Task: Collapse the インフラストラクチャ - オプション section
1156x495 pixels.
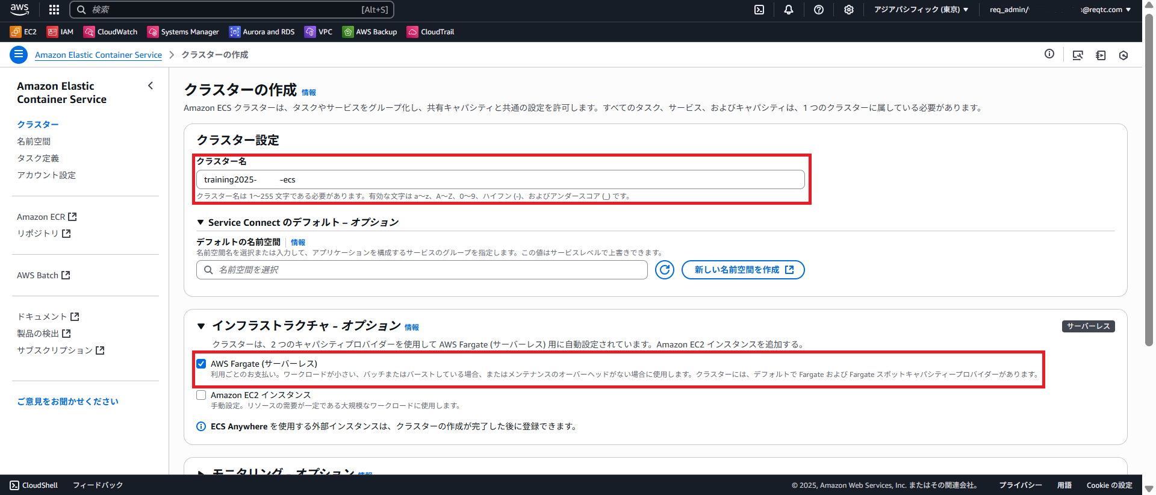Action: (x=201, y=326)
